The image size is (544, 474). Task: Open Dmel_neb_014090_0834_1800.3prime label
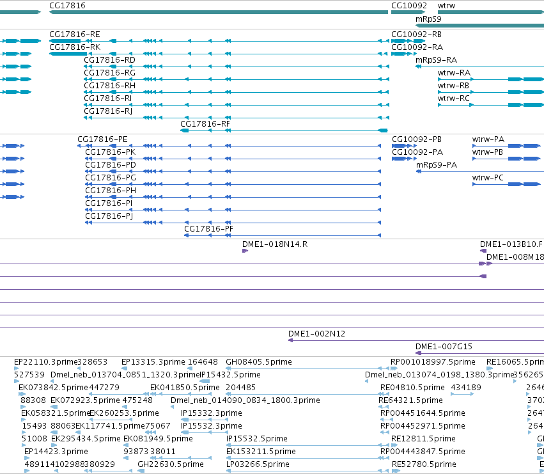pos(245,400)
